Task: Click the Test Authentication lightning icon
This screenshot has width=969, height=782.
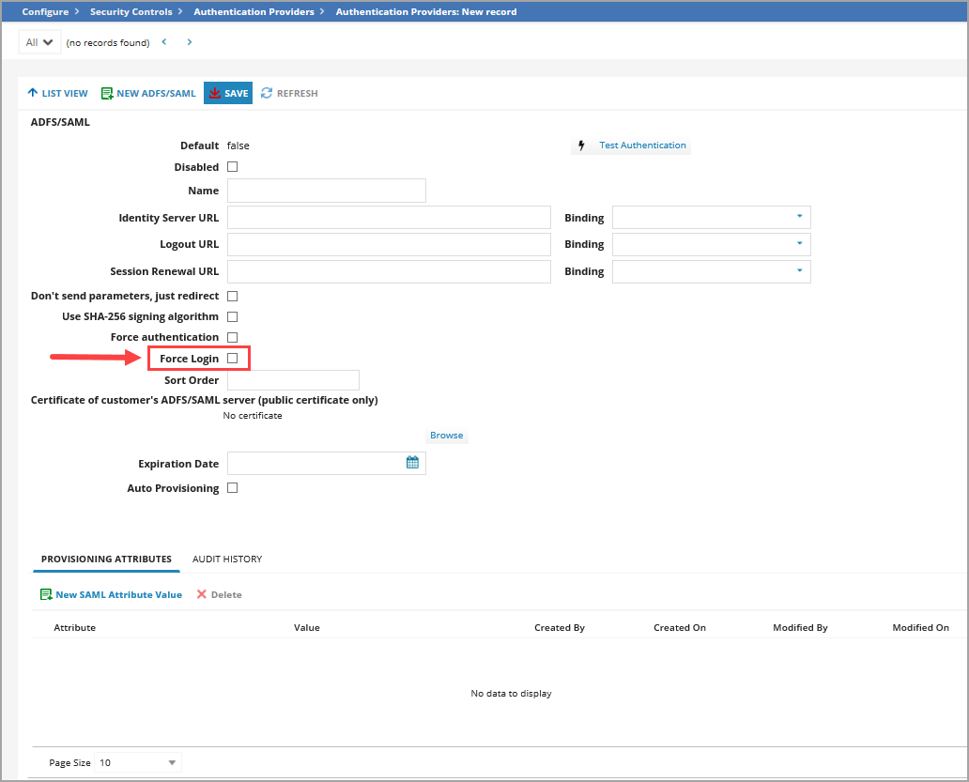Action: click(581, 146)
